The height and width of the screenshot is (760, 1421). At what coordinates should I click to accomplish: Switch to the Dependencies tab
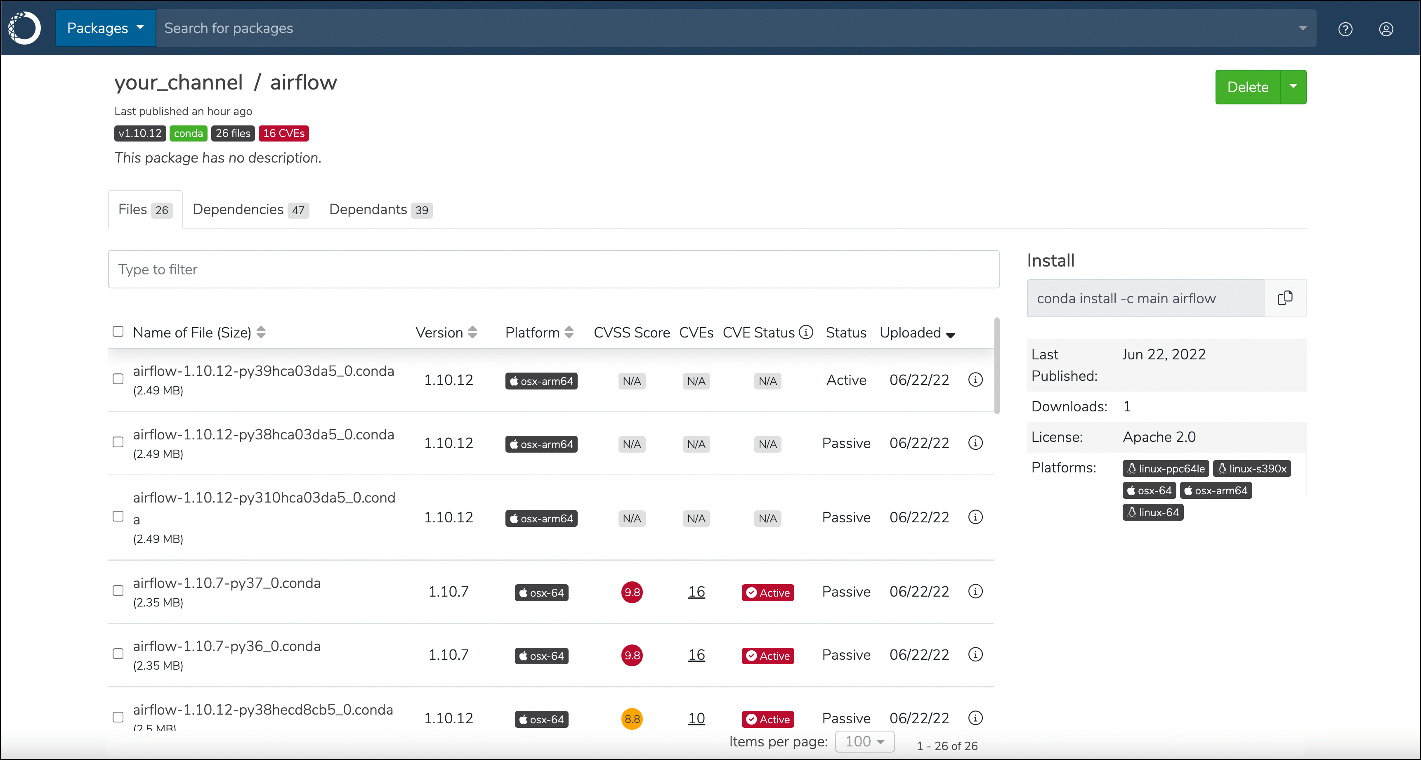pos(250,210)
